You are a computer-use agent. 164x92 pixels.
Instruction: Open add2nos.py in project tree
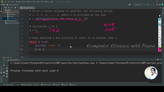(11, 15)
